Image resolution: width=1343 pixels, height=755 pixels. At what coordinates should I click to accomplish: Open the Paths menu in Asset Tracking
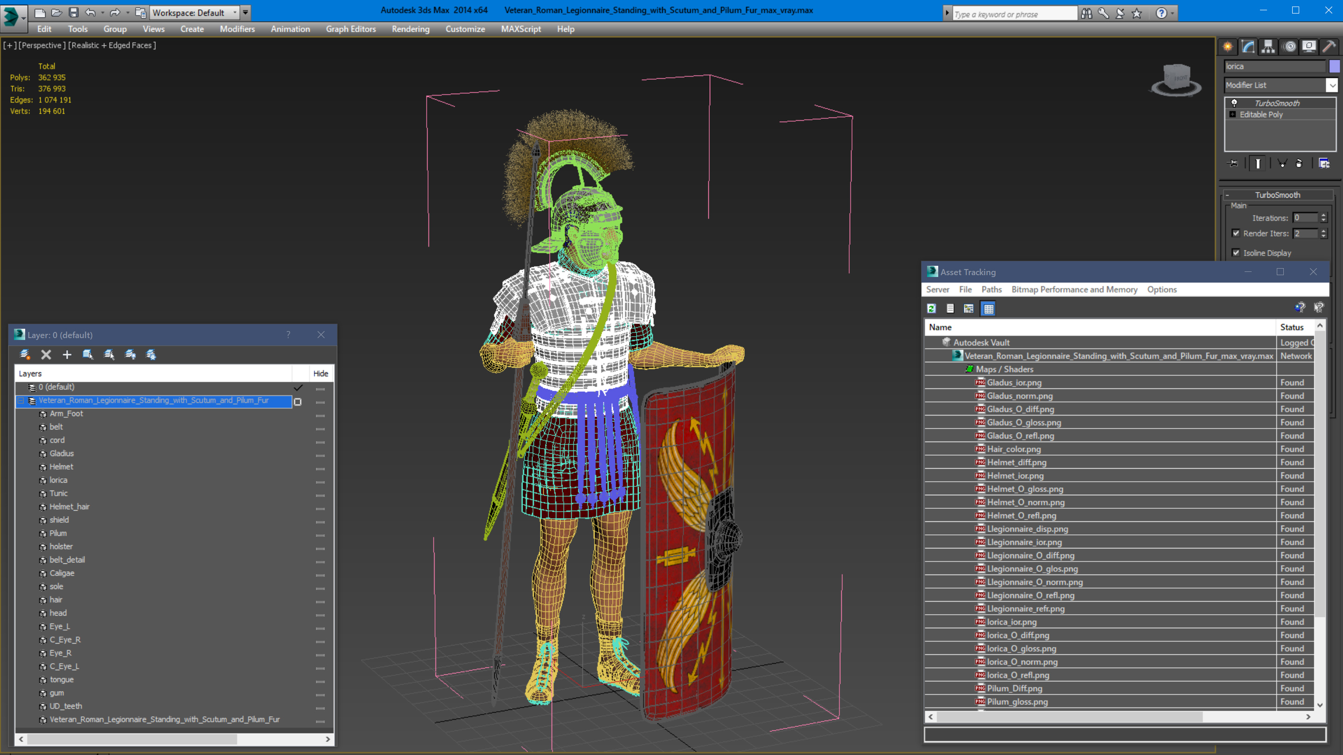coord(991,290)
